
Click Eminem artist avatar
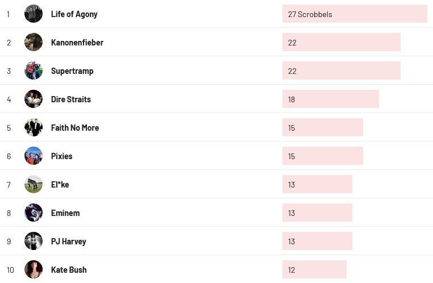pyautogui.click(x=34, y=213)
